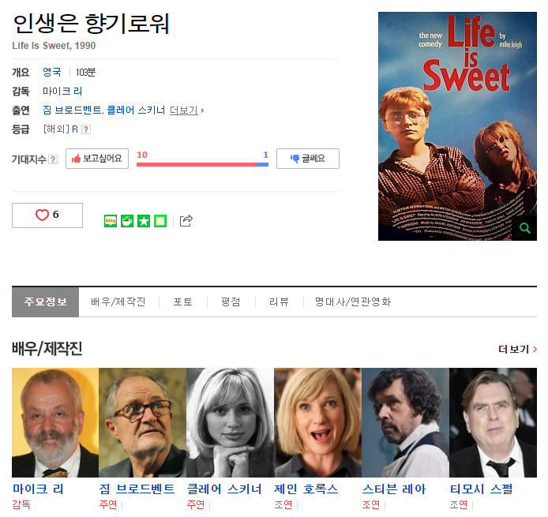548x517 pixels.
Task: Click the green memo share icon
Action: (x=160, y=221)
